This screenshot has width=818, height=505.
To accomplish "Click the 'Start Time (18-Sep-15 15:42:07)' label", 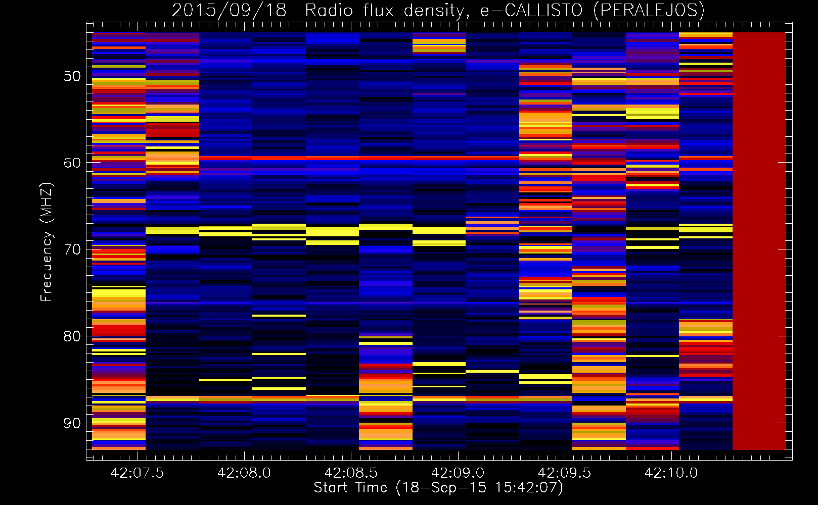I will (438, 488).
